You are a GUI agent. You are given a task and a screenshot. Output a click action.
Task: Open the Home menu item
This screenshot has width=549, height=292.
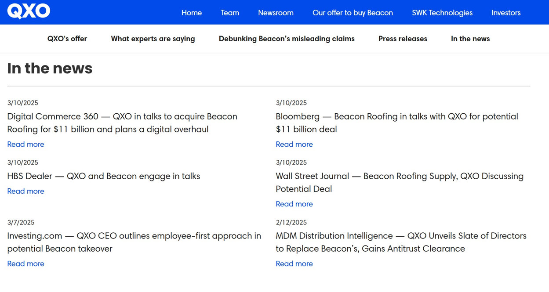pos(191,13)
